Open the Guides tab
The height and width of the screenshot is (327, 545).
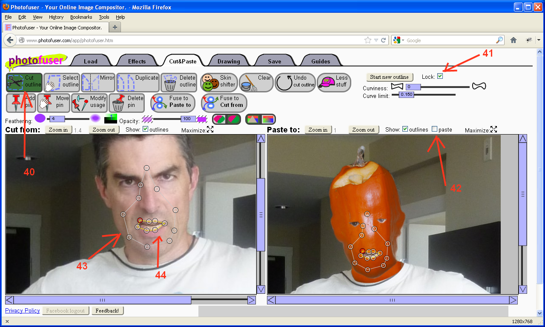tap(321, 61)
